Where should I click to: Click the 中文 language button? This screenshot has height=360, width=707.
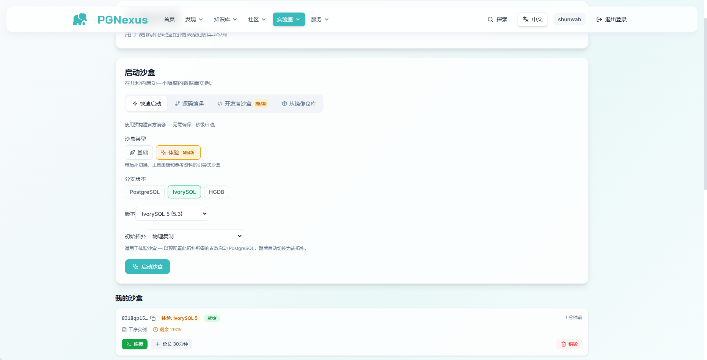(x=533, y=19)
